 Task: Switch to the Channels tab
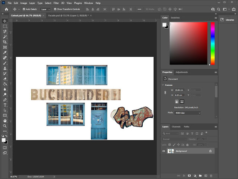pyautogui.click(x=176, y=126)
